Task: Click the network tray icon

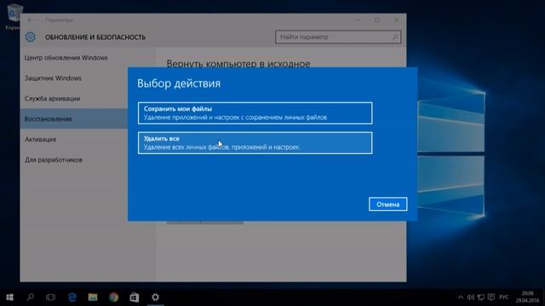Action: (480, 297)
